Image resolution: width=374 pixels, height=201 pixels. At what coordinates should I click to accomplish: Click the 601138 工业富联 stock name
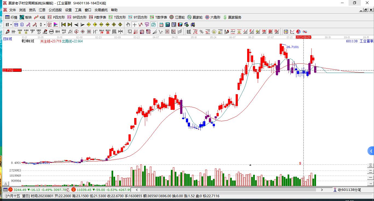pyautogui.click(x=360, y=41)
